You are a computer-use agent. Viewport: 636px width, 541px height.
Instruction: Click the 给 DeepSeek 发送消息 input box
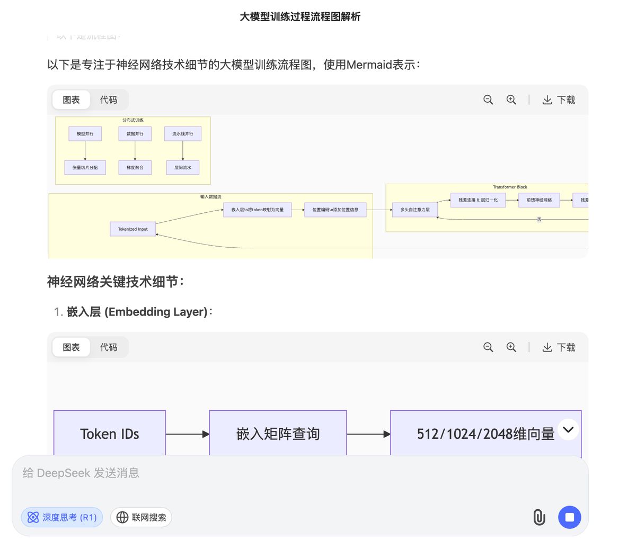[x=212, y=473]
